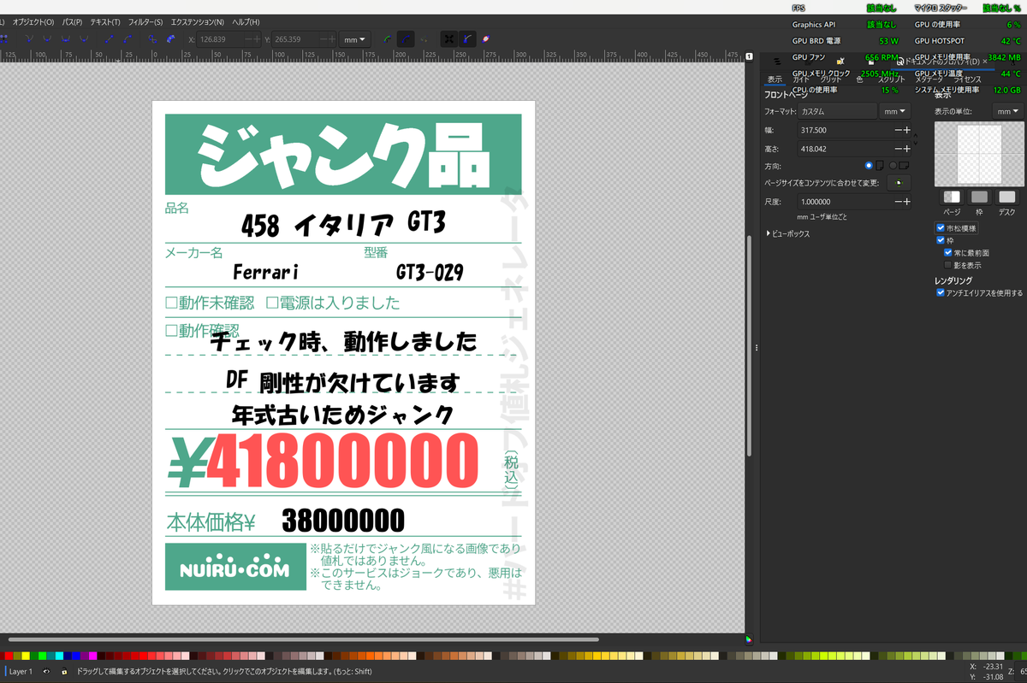Toggle show path outline icon

click(485, 39)
